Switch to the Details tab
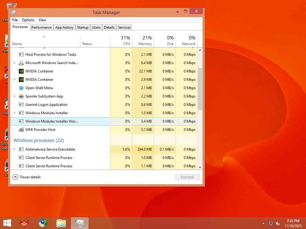The height and width of the screenshot is (229, 306). 109,27
